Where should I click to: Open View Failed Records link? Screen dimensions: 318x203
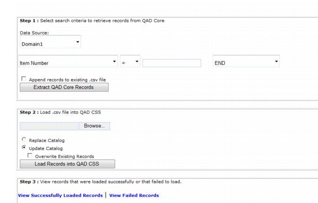[134, 195]
